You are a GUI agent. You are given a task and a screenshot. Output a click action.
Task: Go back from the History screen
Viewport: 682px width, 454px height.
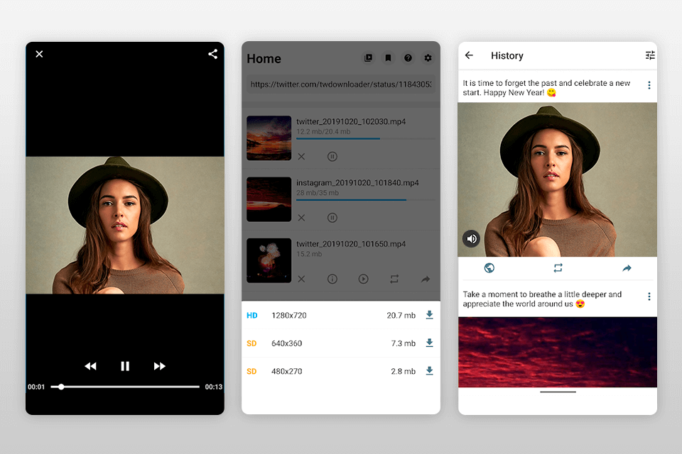coord(469,55)
